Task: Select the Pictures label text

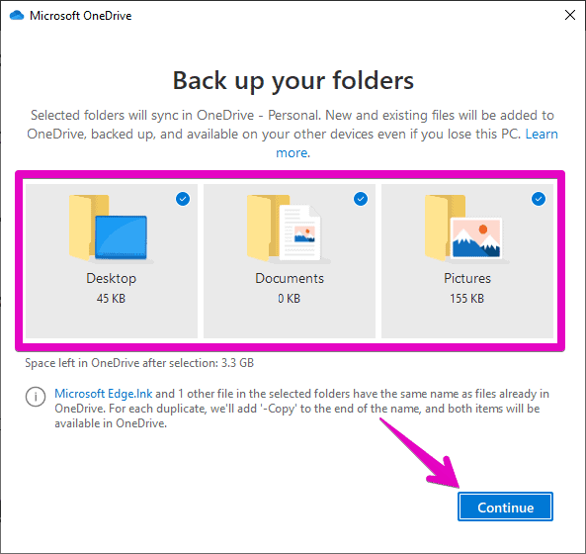Action: 467,278
